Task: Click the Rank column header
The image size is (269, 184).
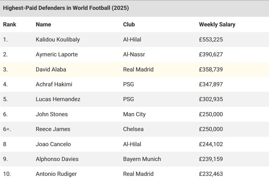Action: [x=10, y=24]
